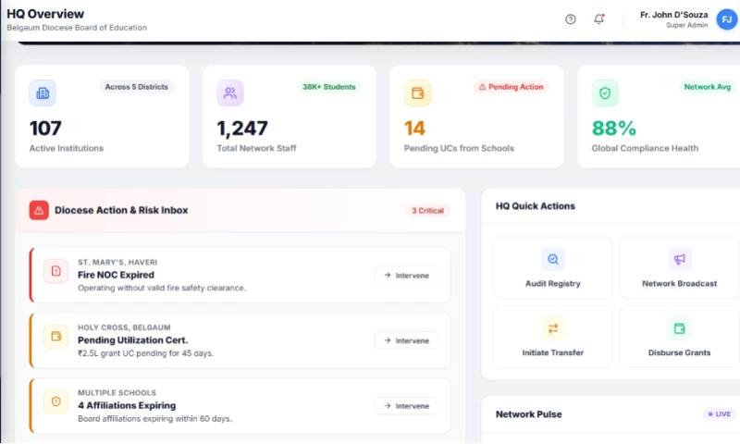Screen dimensions: 740x444
Task: Click the Total Network Staff caption
Action: point(256,148)
